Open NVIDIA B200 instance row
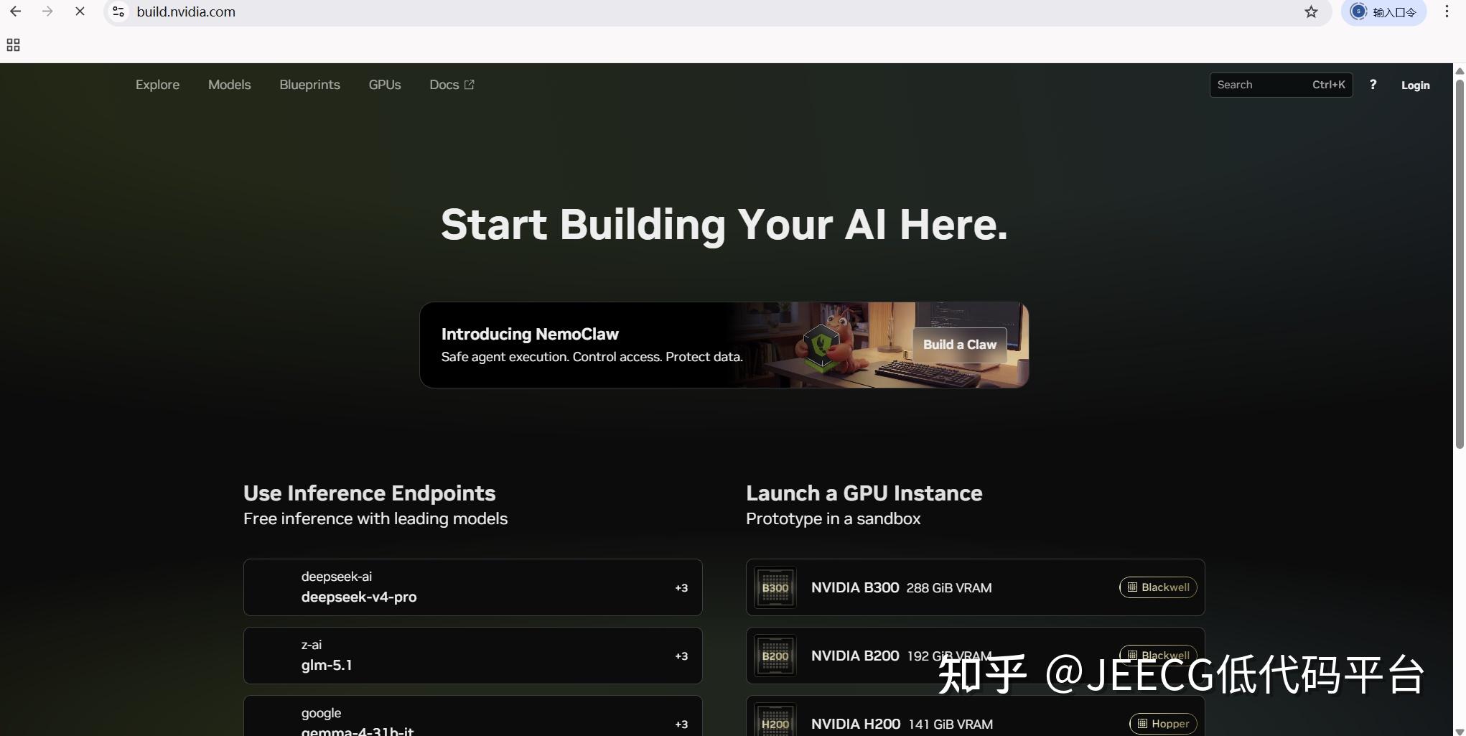Image resolution: width=1466 pixels, height=736 pixels. (x=975, y=656)
